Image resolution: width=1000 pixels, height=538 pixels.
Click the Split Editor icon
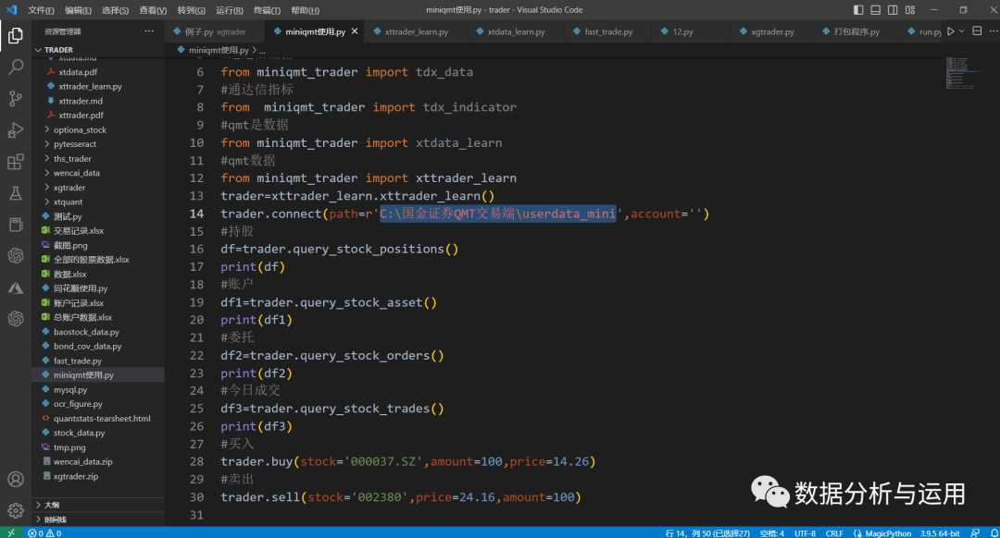tap(977, 31)
